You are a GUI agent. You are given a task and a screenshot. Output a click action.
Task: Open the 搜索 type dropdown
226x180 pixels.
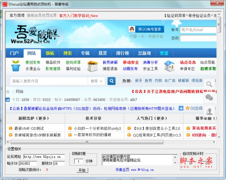(x=96, y=81)
